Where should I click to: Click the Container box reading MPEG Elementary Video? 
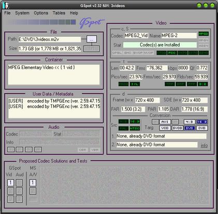pos(54,75)
